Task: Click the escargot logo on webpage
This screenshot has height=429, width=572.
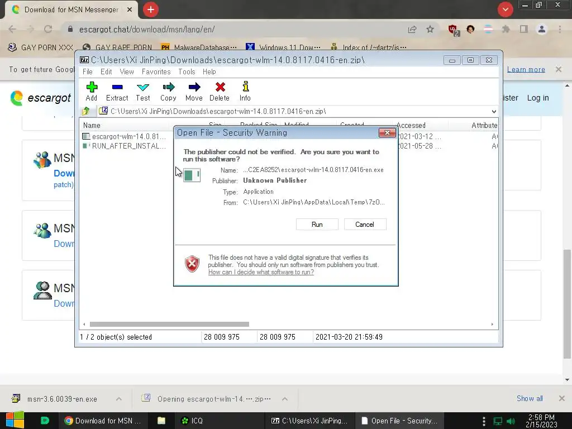Action: coord(41,98)
